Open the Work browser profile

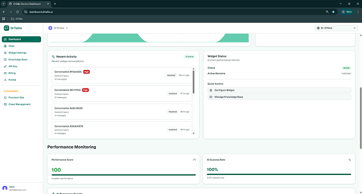coord(347,12)
